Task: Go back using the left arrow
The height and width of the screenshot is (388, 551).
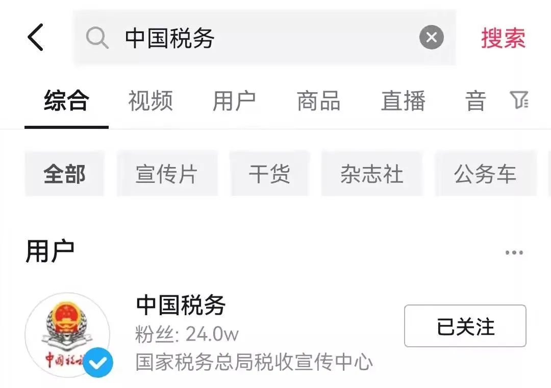Action: pos(36,37)
